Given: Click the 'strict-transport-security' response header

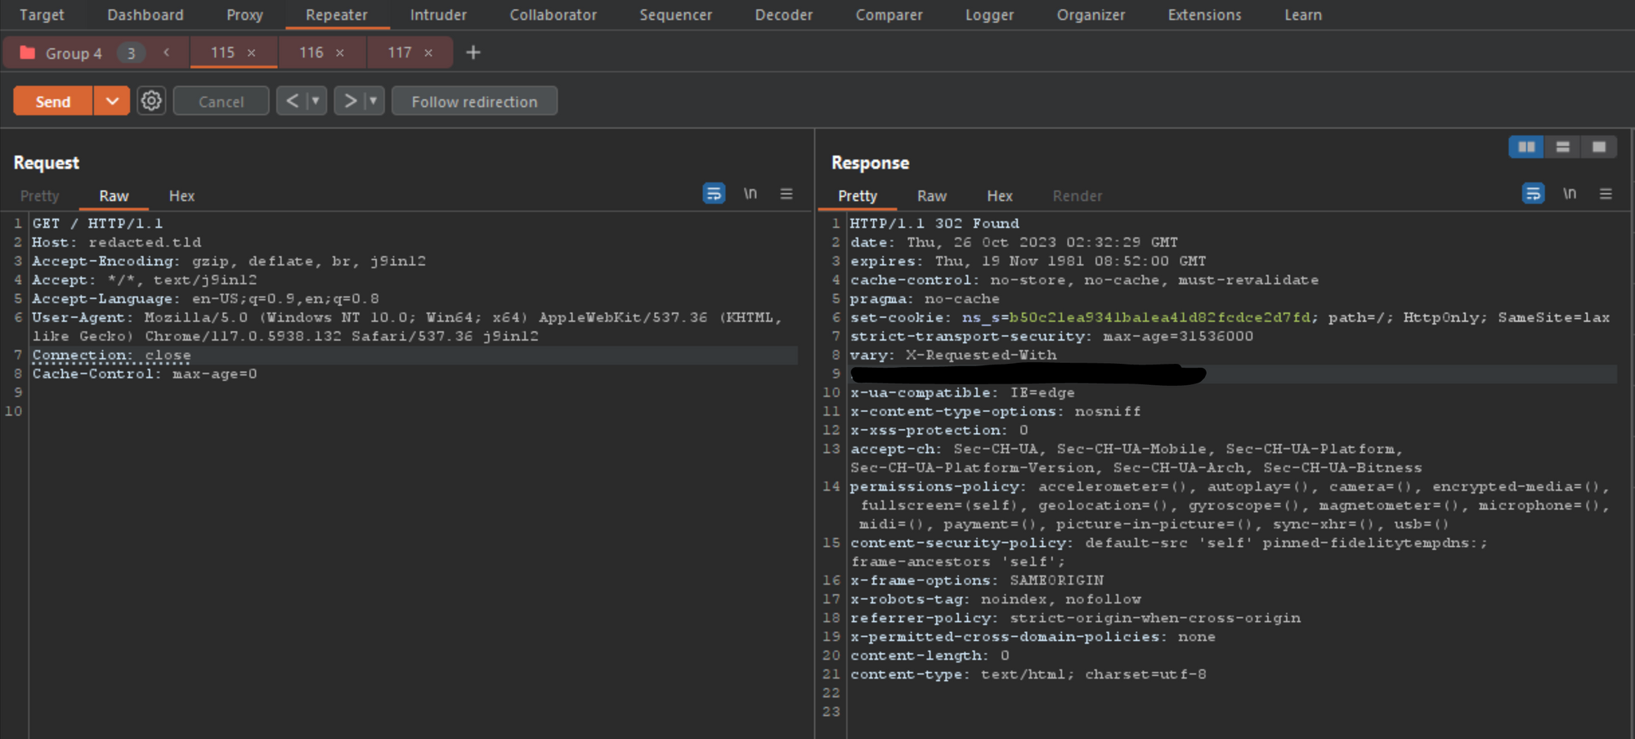Looking at the screenshot, I should point(1052,336).
